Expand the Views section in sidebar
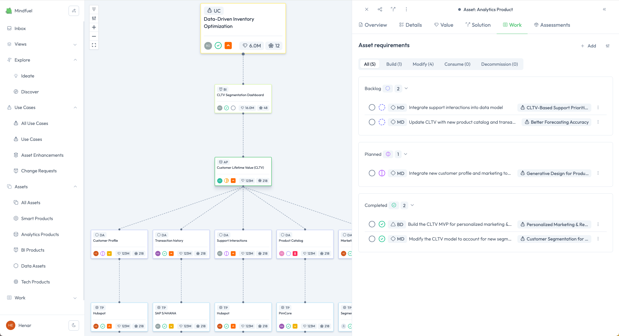 point(75,44)
